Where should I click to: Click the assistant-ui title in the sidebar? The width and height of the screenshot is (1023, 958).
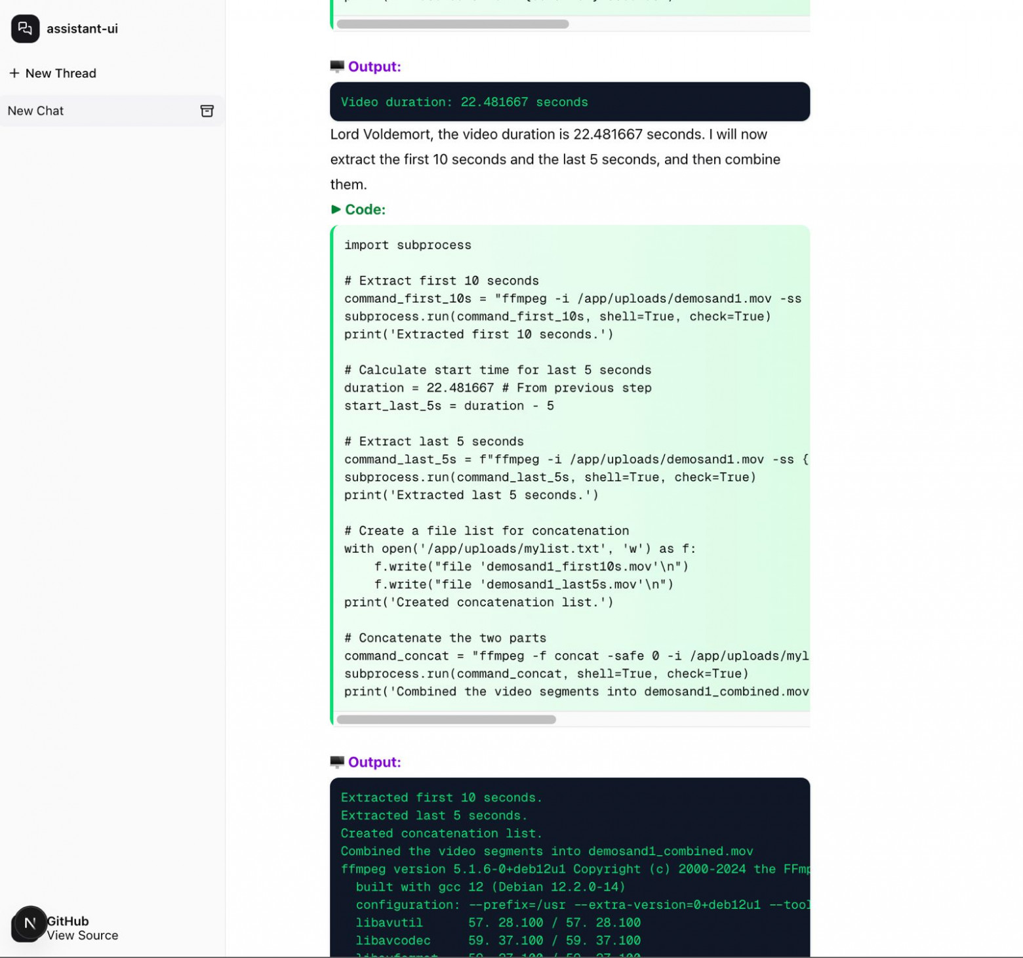[x=81, y=29]
